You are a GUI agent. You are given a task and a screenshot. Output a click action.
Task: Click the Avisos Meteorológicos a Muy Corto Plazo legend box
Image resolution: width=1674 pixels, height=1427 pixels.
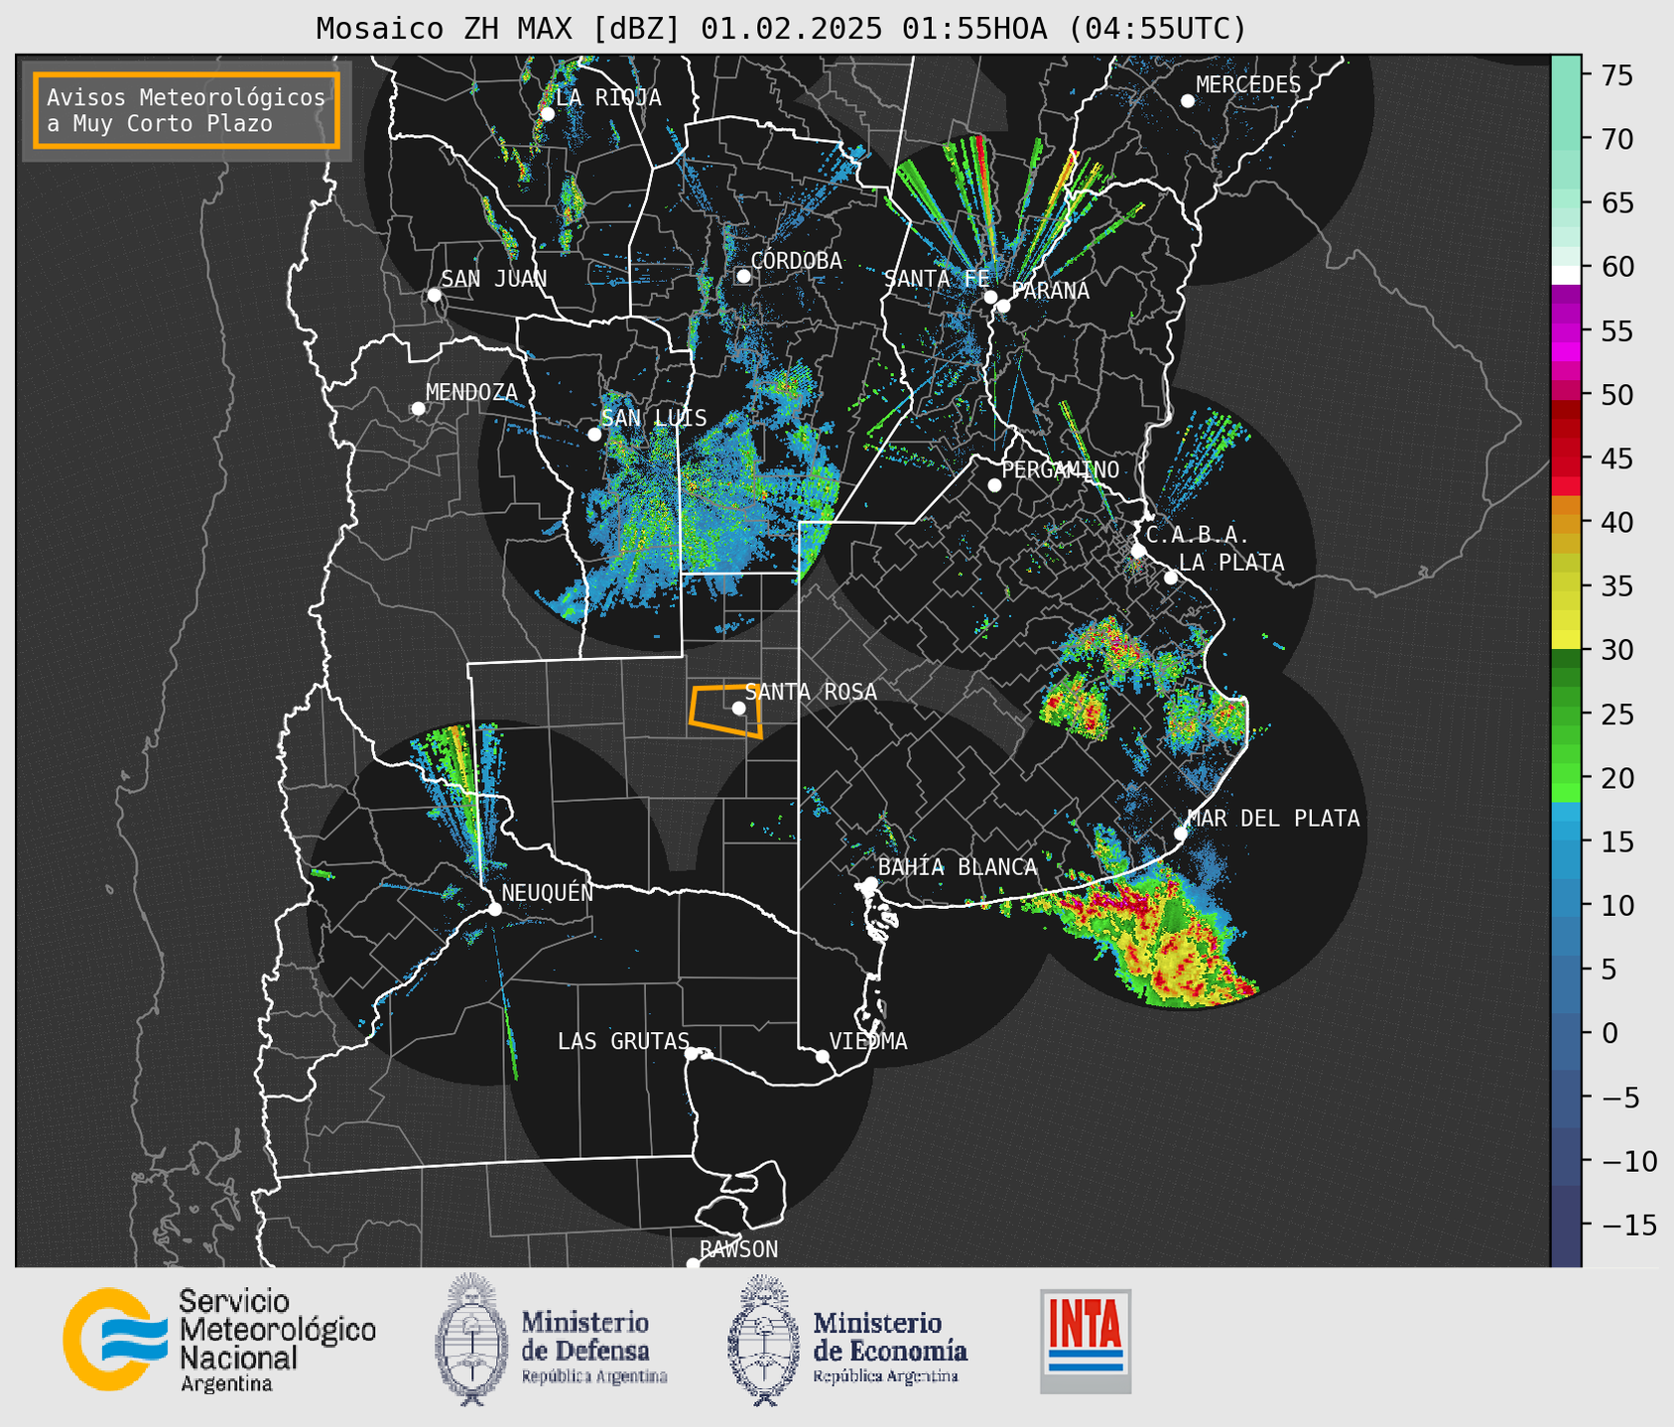pyautogui.click(x=187, y=110)
